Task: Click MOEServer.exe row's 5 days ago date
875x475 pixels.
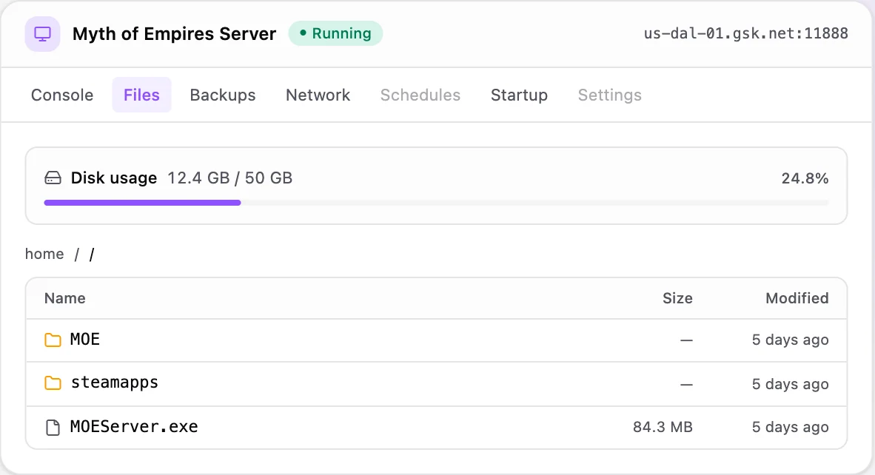Action: [790, 427]
